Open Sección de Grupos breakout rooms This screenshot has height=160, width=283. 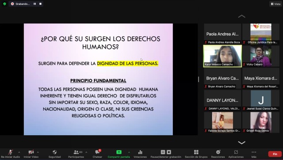pyautogui.click(x=196, y=152)
